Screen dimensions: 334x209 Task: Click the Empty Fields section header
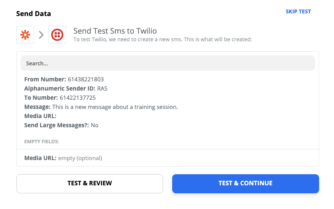click(42, 142)
